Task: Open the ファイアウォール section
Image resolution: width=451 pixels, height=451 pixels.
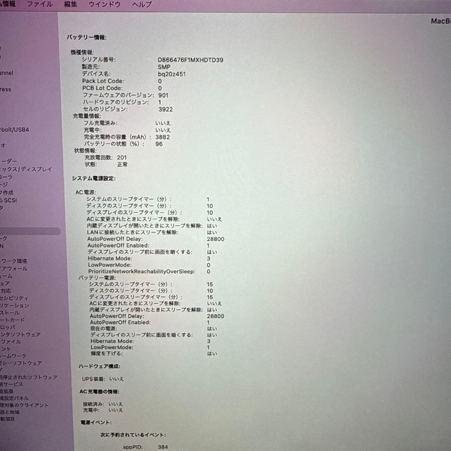Action: click(15, 269)
